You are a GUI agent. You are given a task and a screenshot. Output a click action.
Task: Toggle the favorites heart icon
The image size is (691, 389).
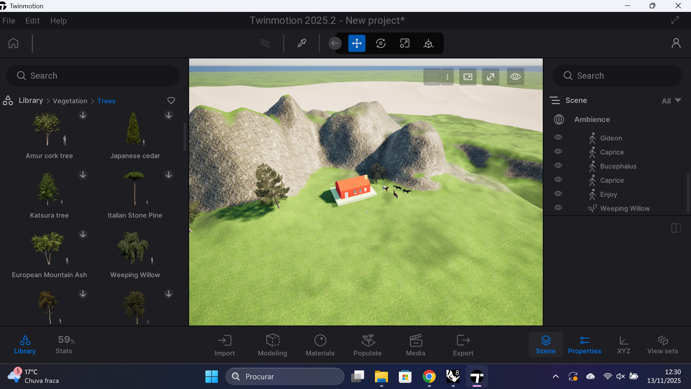171,100
